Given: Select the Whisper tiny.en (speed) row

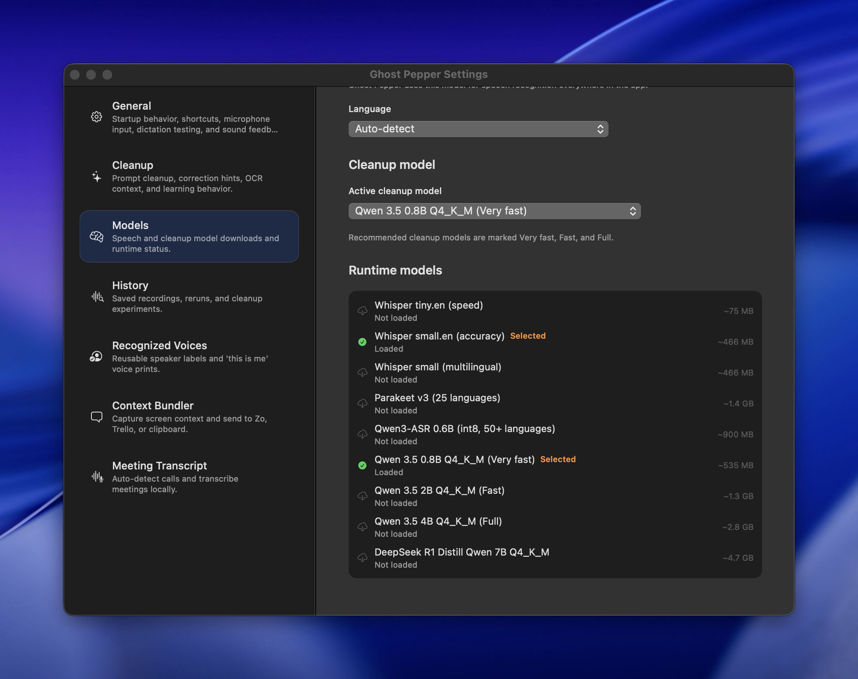Looking at the screenshot, I should click(x=555, y=311).
